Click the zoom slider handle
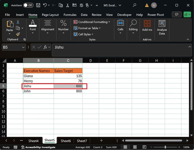This screenshot has width=194, height=150. pos(165,147)
